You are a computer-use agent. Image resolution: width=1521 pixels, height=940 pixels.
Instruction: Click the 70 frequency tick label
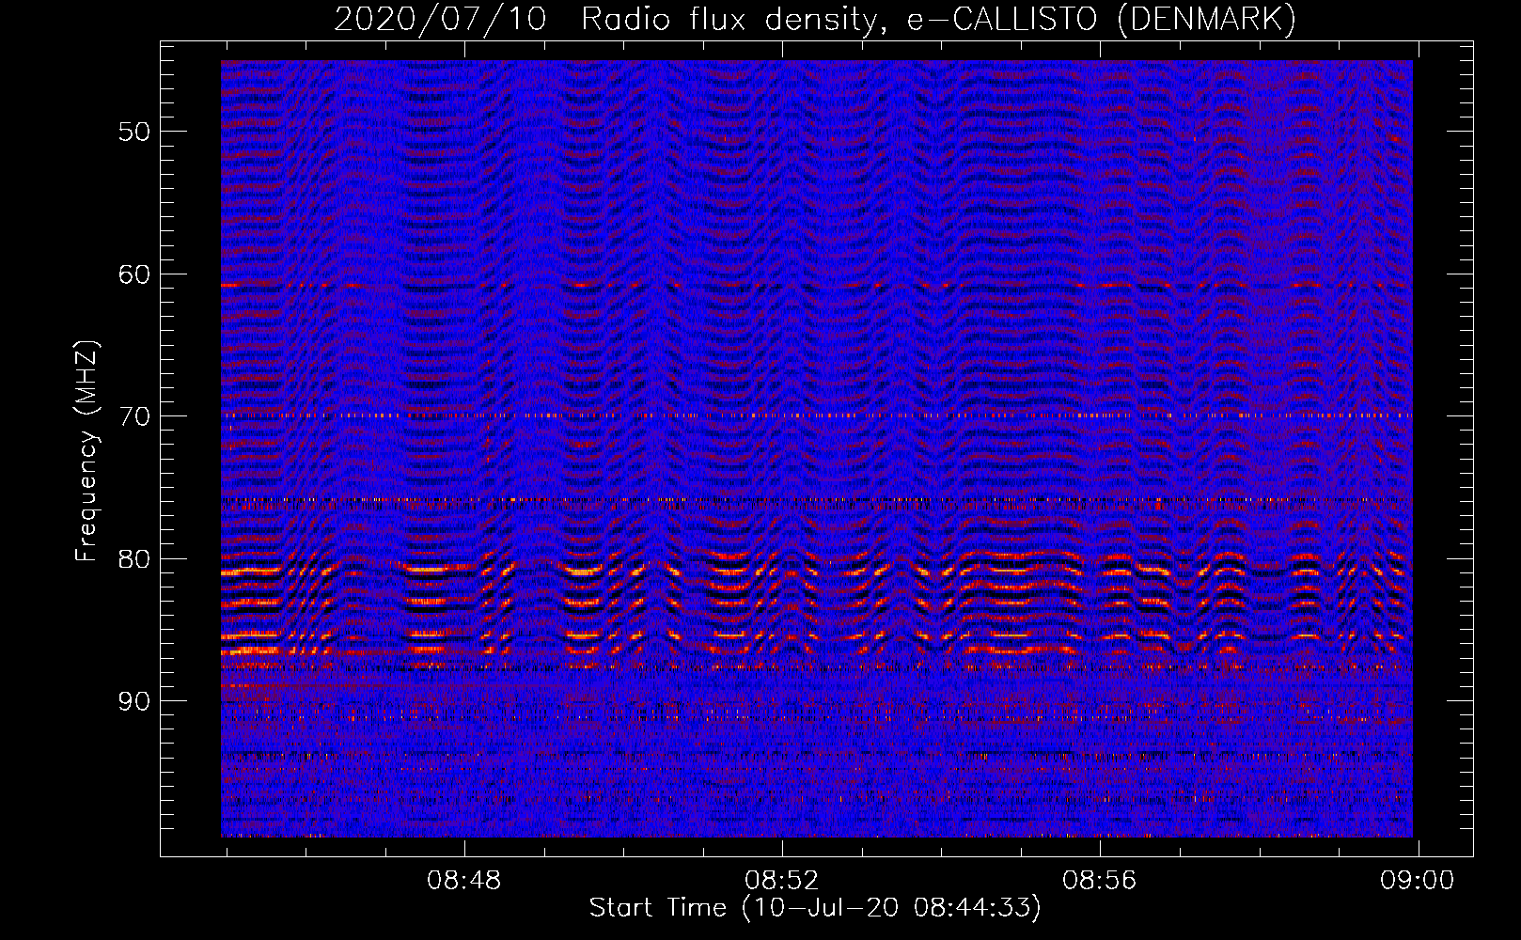pos(134,416)
